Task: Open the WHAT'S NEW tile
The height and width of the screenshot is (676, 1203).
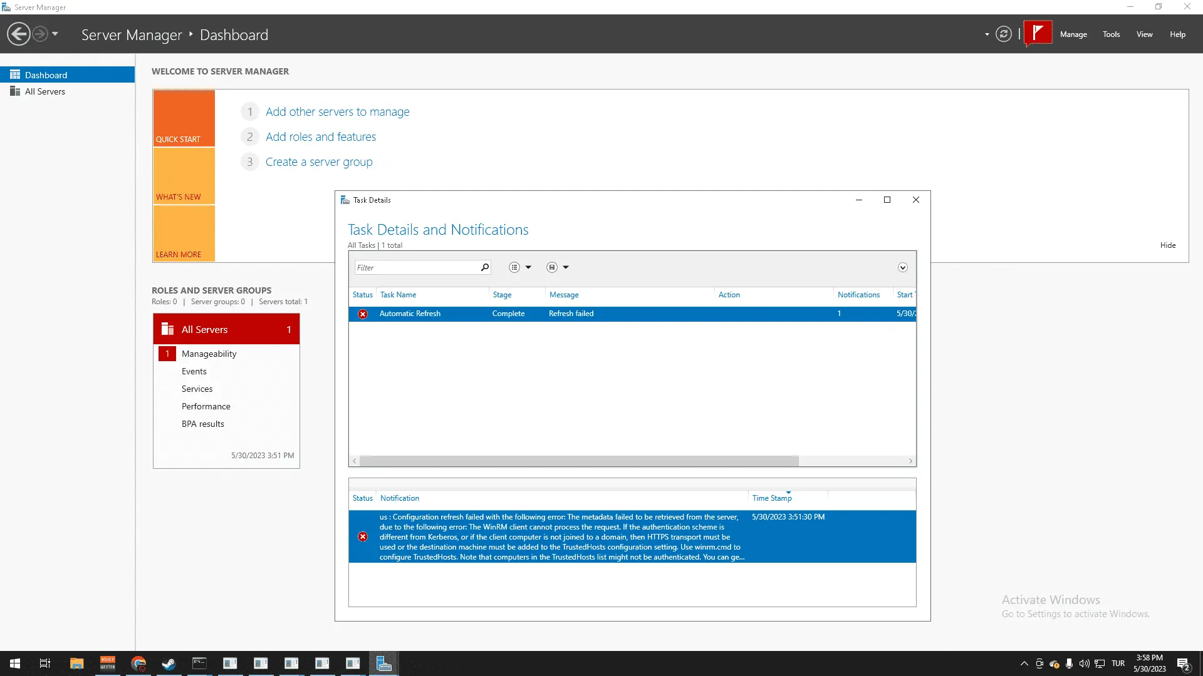Action: (184, 176)
